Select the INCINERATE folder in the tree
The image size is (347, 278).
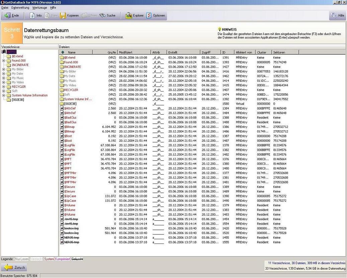[20, 65]
